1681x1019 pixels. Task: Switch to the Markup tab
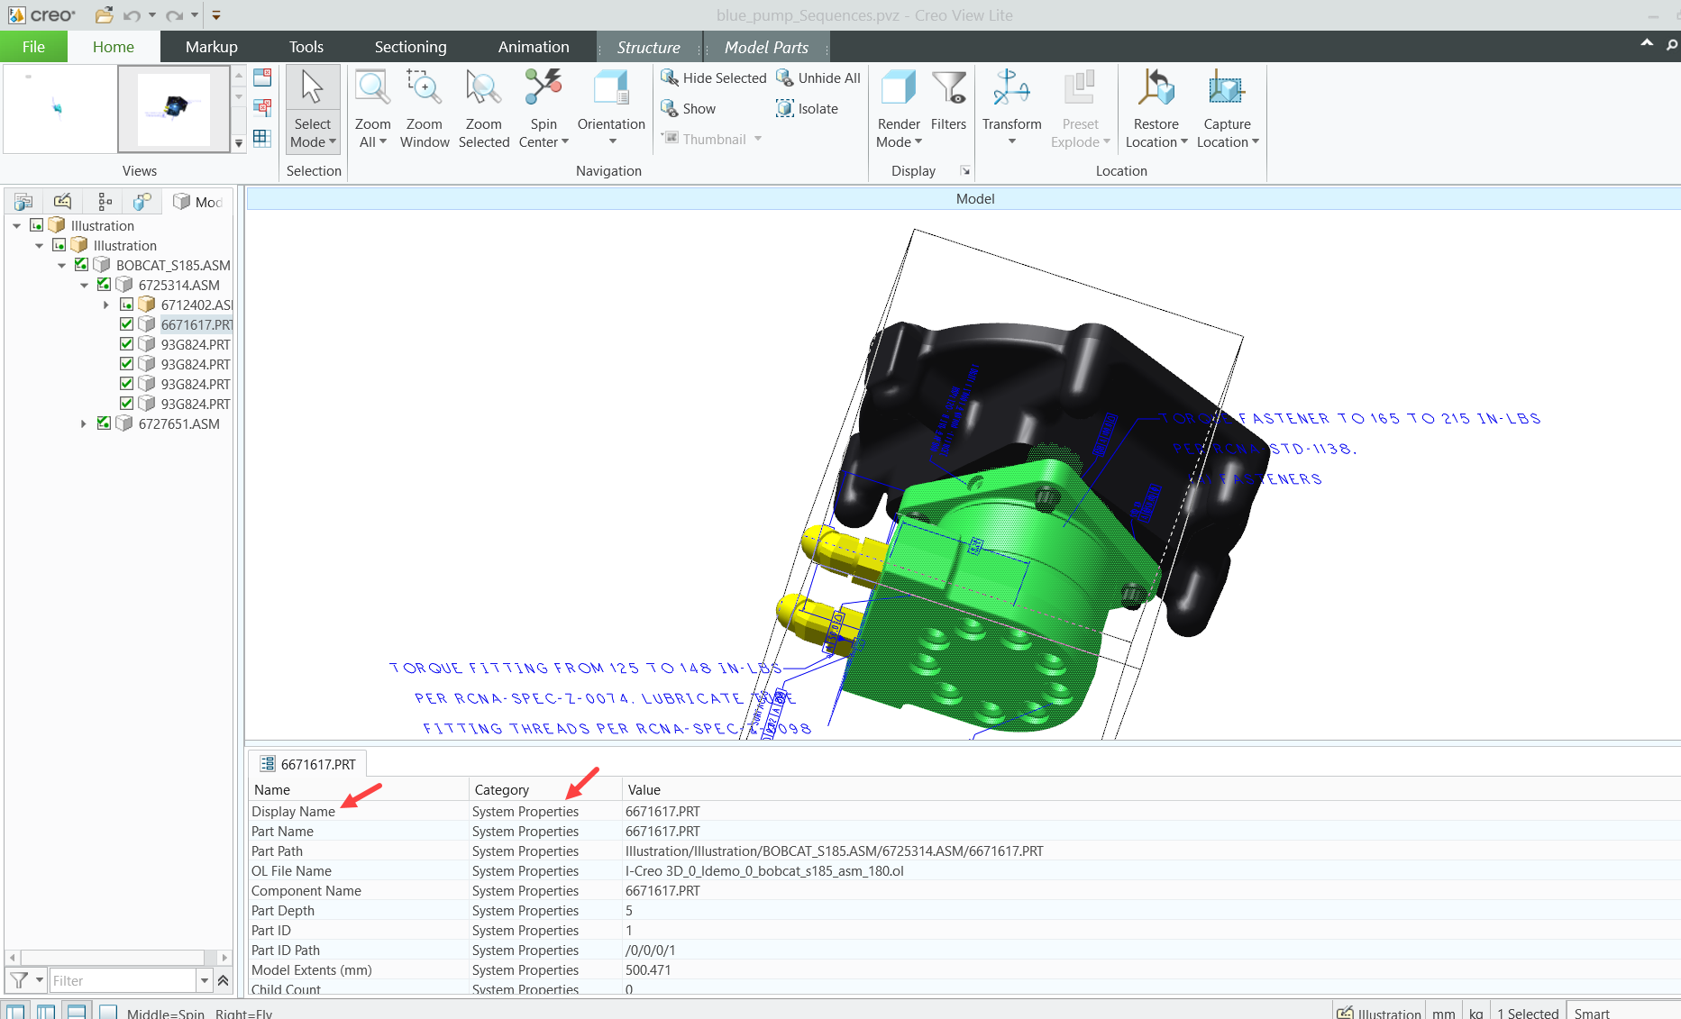tap(211, 47)
